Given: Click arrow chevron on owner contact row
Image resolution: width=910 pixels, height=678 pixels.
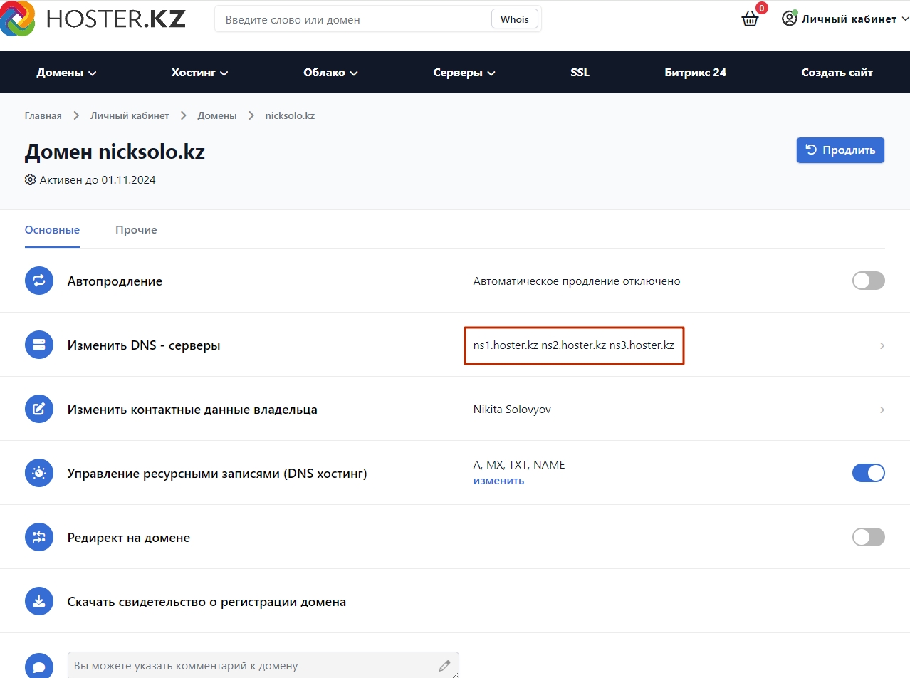Looking at the screenshot, I should [x=882, y=410].
